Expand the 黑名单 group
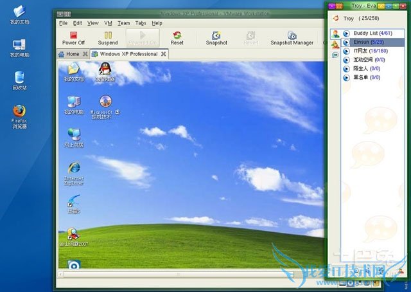411x292 pixels. tap(346, 77)
